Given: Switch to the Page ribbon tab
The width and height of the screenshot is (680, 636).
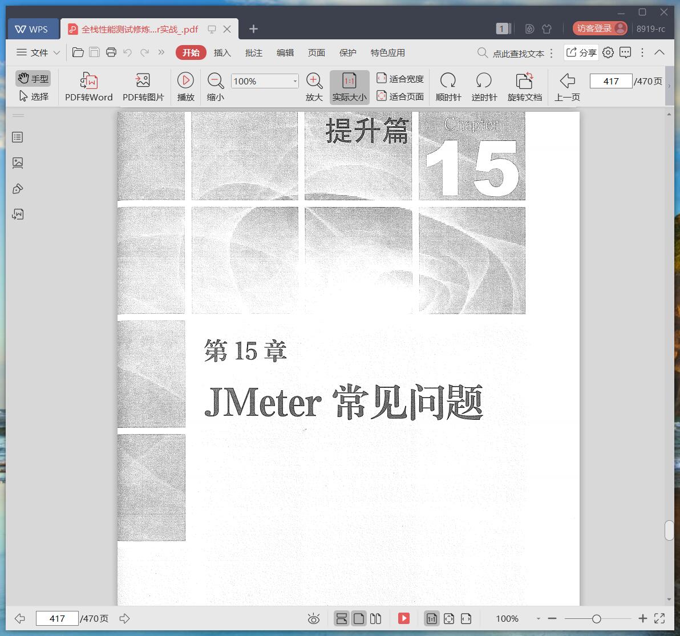Looking at the screenshot, I should pyautogui.click(x=316, y=52).
